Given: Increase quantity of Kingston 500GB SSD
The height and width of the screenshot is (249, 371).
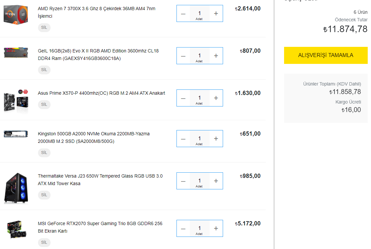Looking at the screenshot, I should pos(216,139).
